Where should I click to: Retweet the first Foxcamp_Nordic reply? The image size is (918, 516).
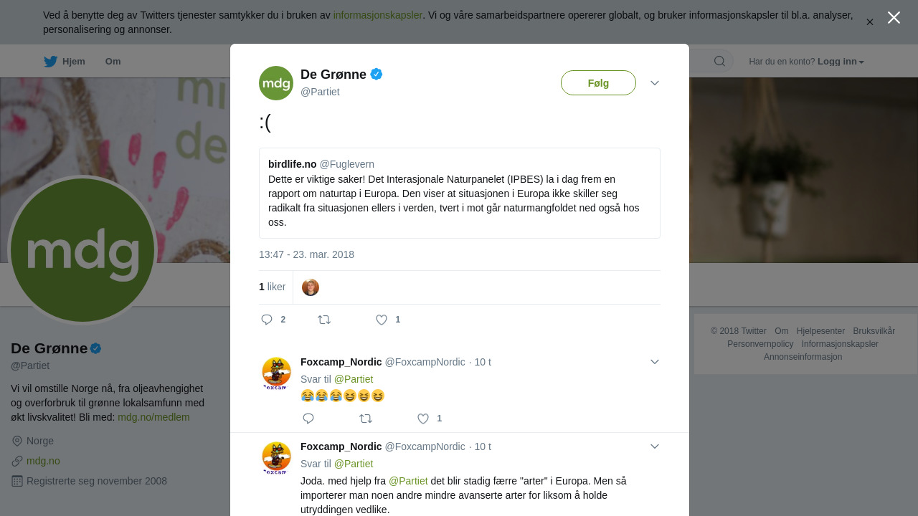pyautogui.click(x=366, y=419)
